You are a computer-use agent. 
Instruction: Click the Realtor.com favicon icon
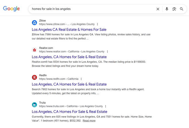[x=34, y=50]
